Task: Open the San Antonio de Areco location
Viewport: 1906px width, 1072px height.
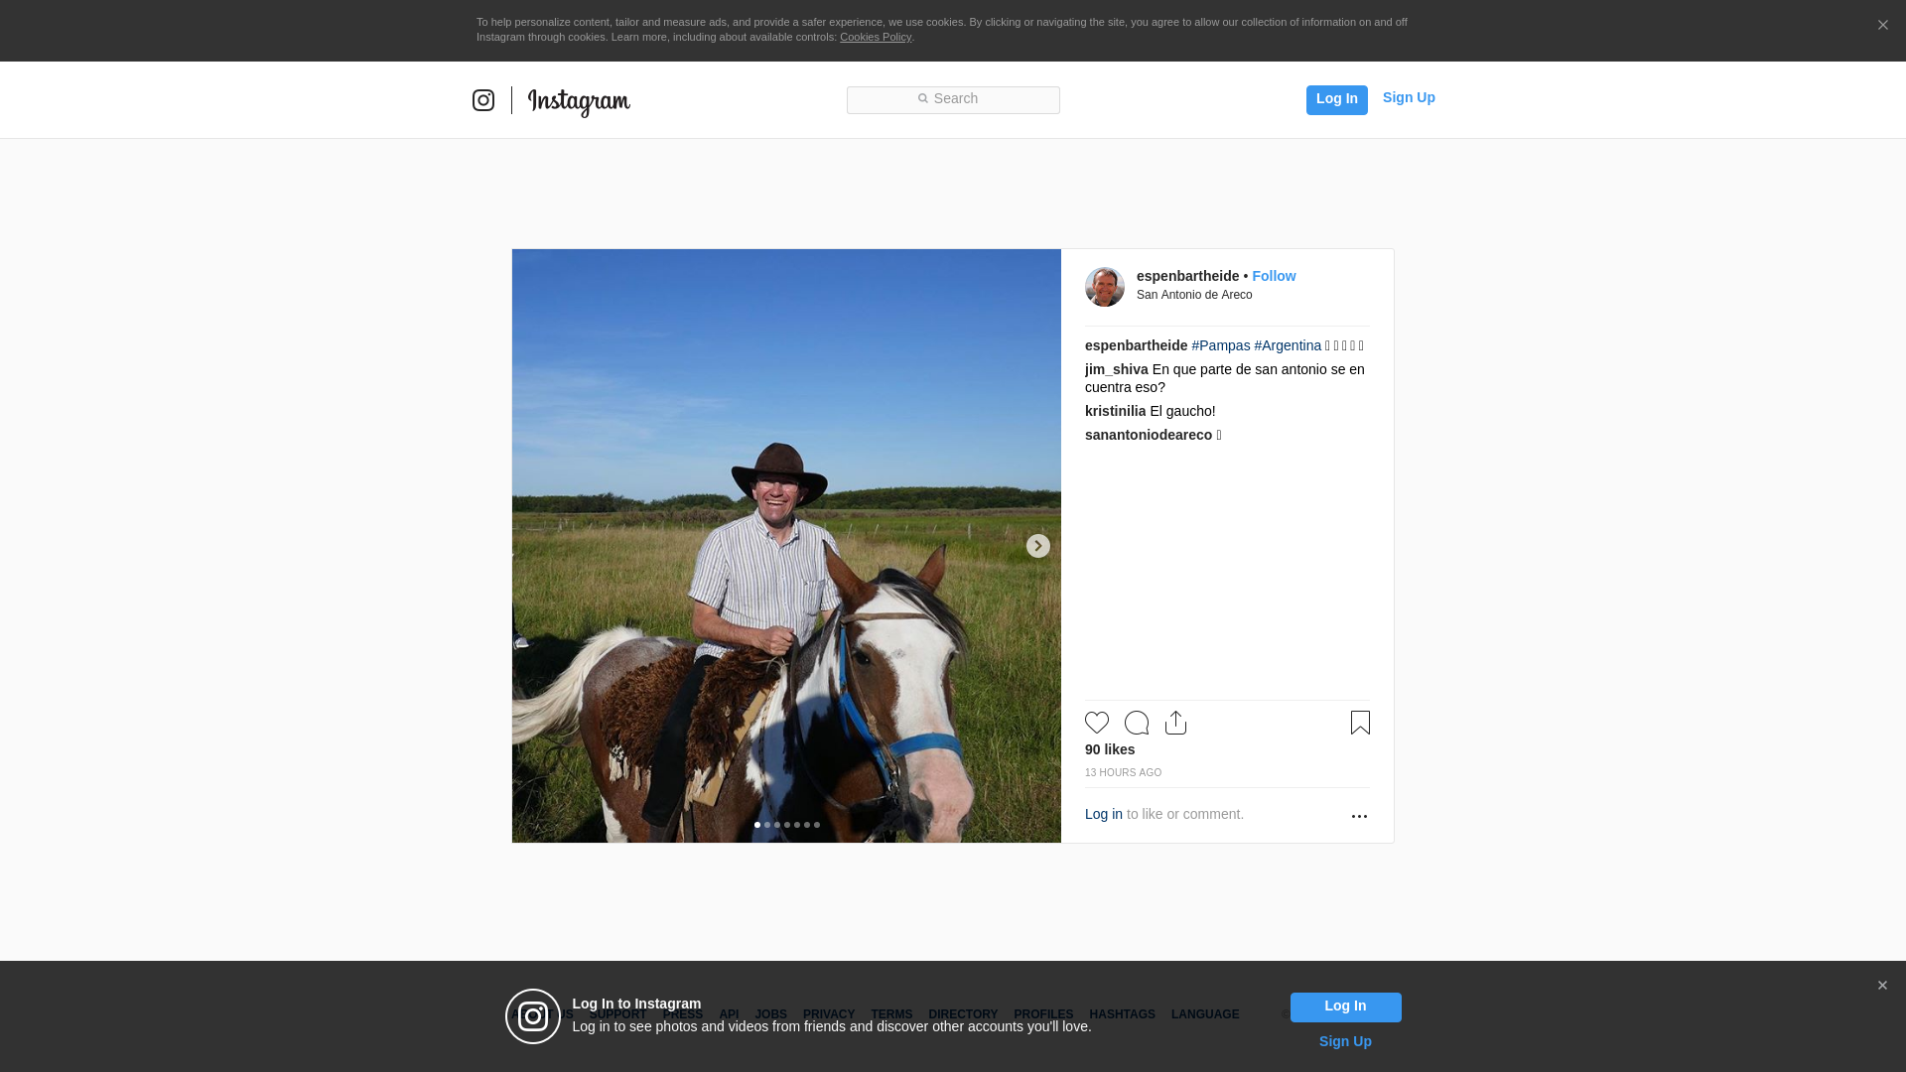Action: coord(1194,295)
